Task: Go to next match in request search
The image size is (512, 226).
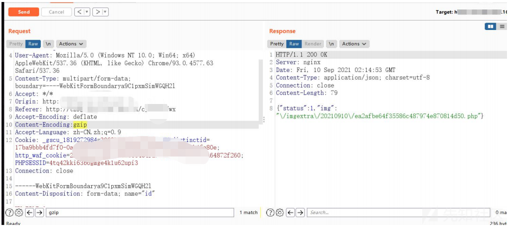Action: [x=39, y=212]
